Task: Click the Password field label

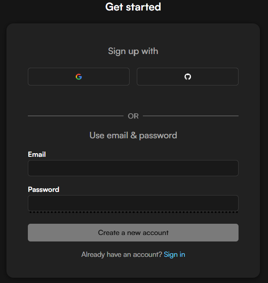Action: [x=44, y=189]
